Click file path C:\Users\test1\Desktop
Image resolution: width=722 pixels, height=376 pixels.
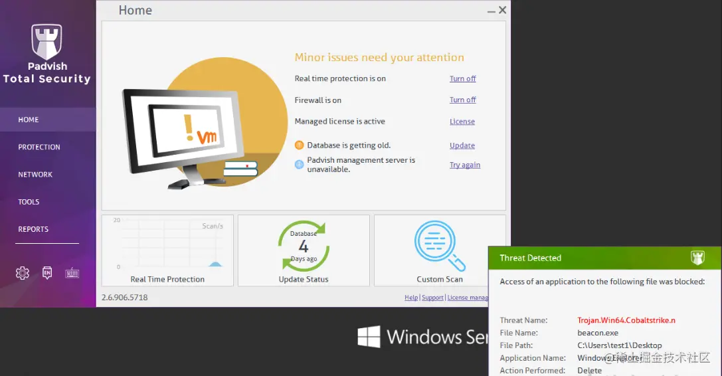click(619, 345)
